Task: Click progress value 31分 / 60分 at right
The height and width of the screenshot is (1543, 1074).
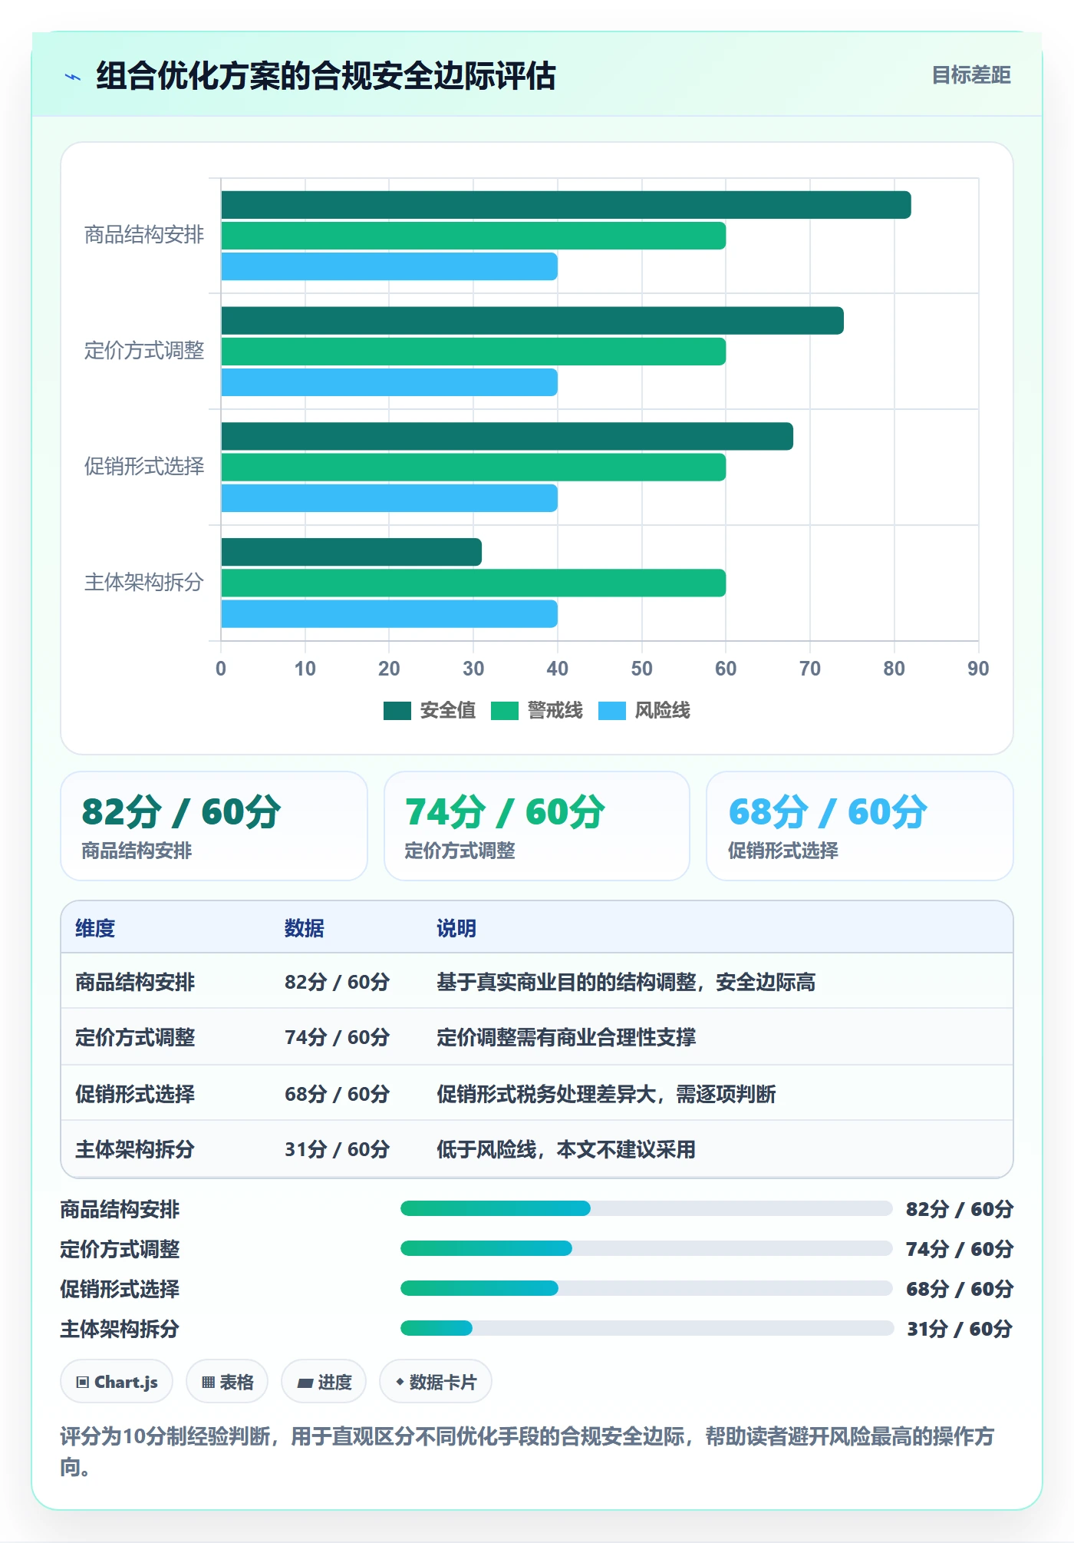Action: pos(960,1329)
